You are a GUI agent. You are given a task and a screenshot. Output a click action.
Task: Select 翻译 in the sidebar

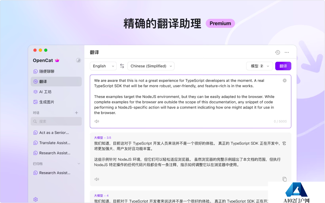[x=56, y=81]
